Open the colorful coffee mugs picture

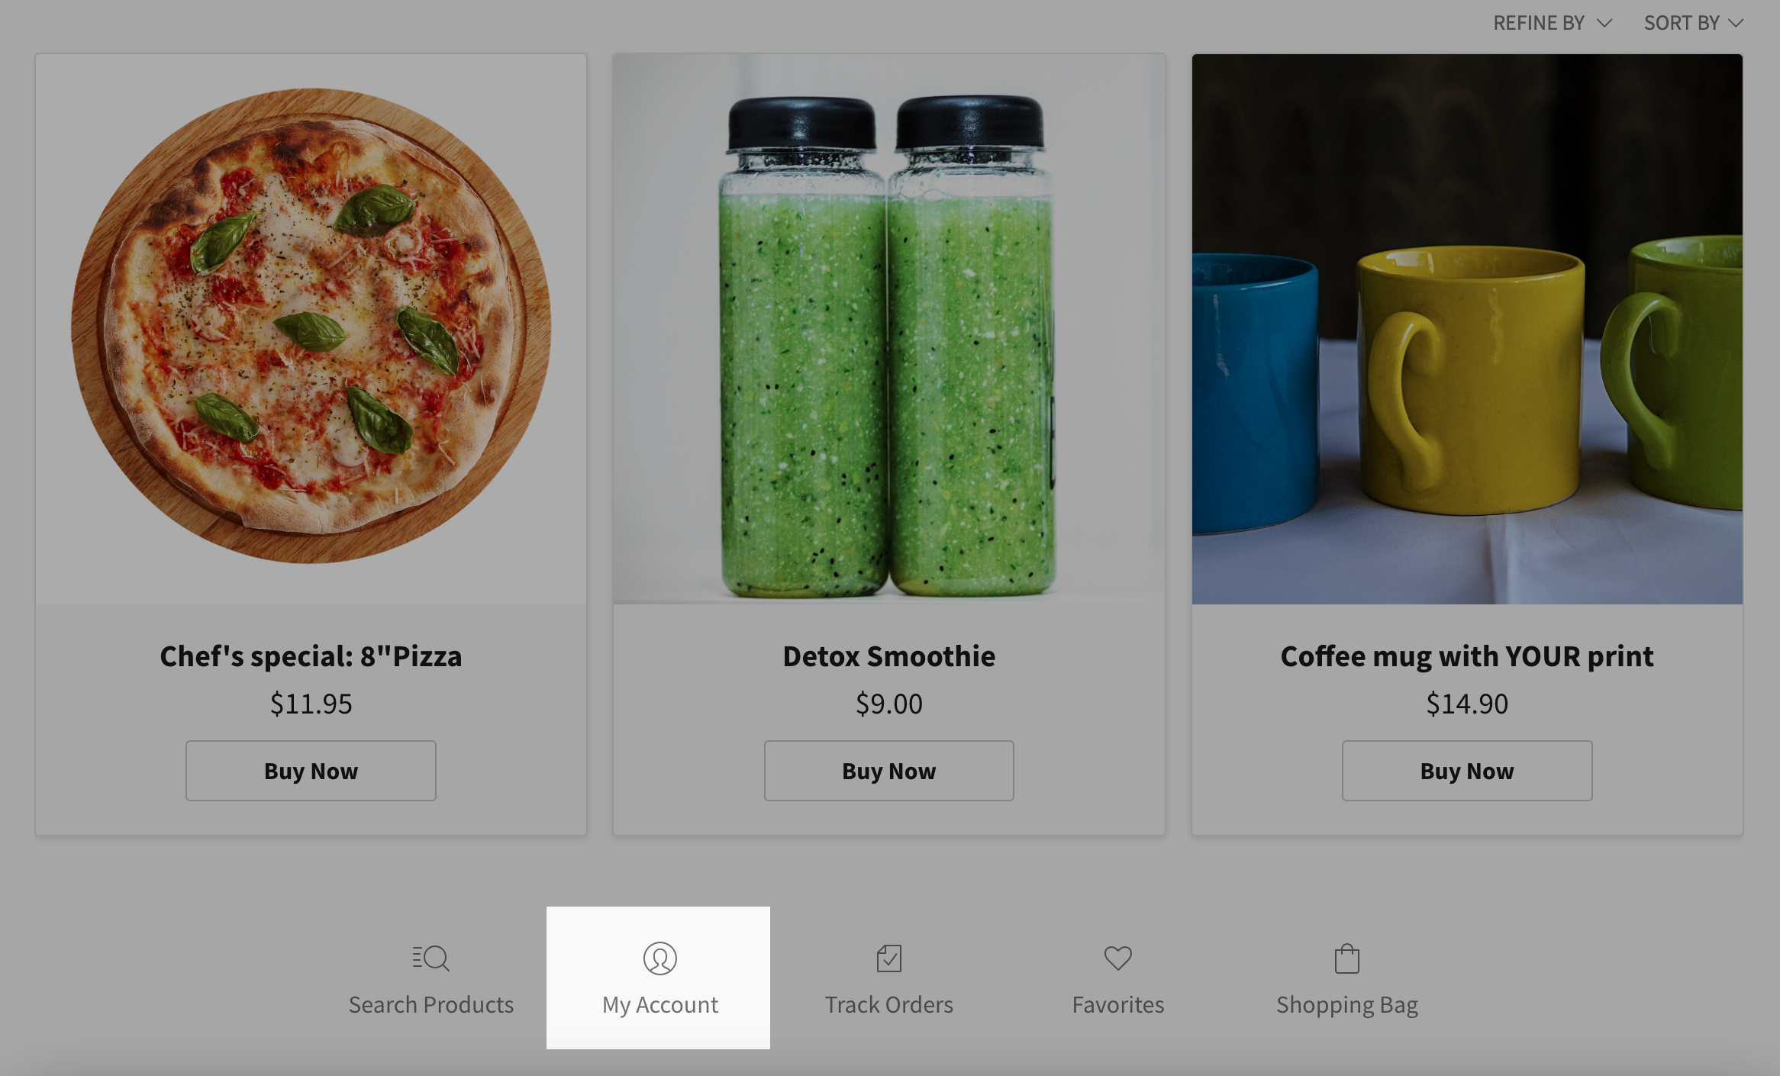tap(1466, 328)
